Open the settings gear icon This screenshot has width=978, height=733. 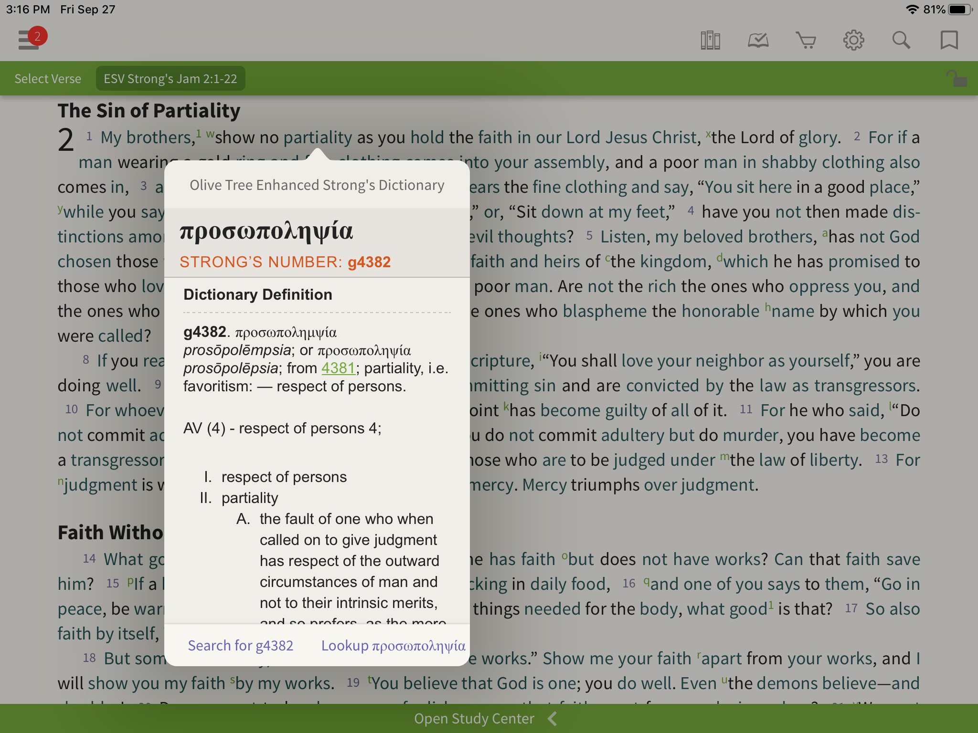pos(853,40)
